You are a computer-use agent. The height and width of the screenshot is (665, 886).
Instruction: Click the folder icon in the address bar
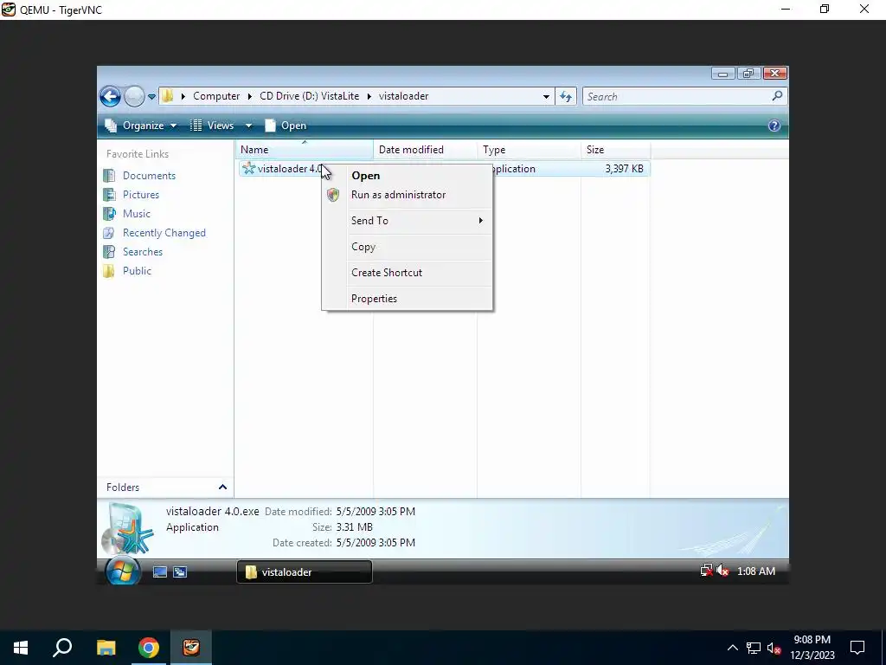click(x=167, y=96)
